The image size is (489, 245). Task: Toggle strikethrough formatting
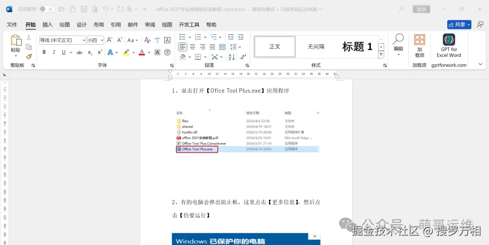(x=80, y=52)
